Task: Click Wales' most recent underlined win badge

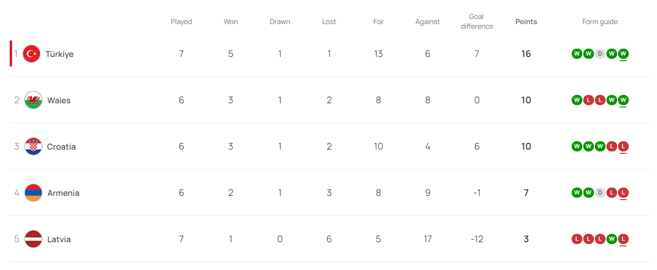Action: [x=623, y=100]
